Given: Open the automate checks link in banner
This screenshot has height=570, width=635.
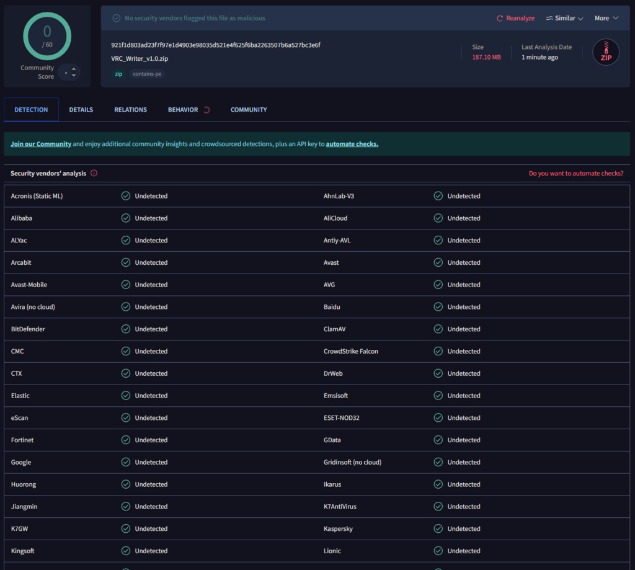Looking at the screenshot, I should (352, 144).
